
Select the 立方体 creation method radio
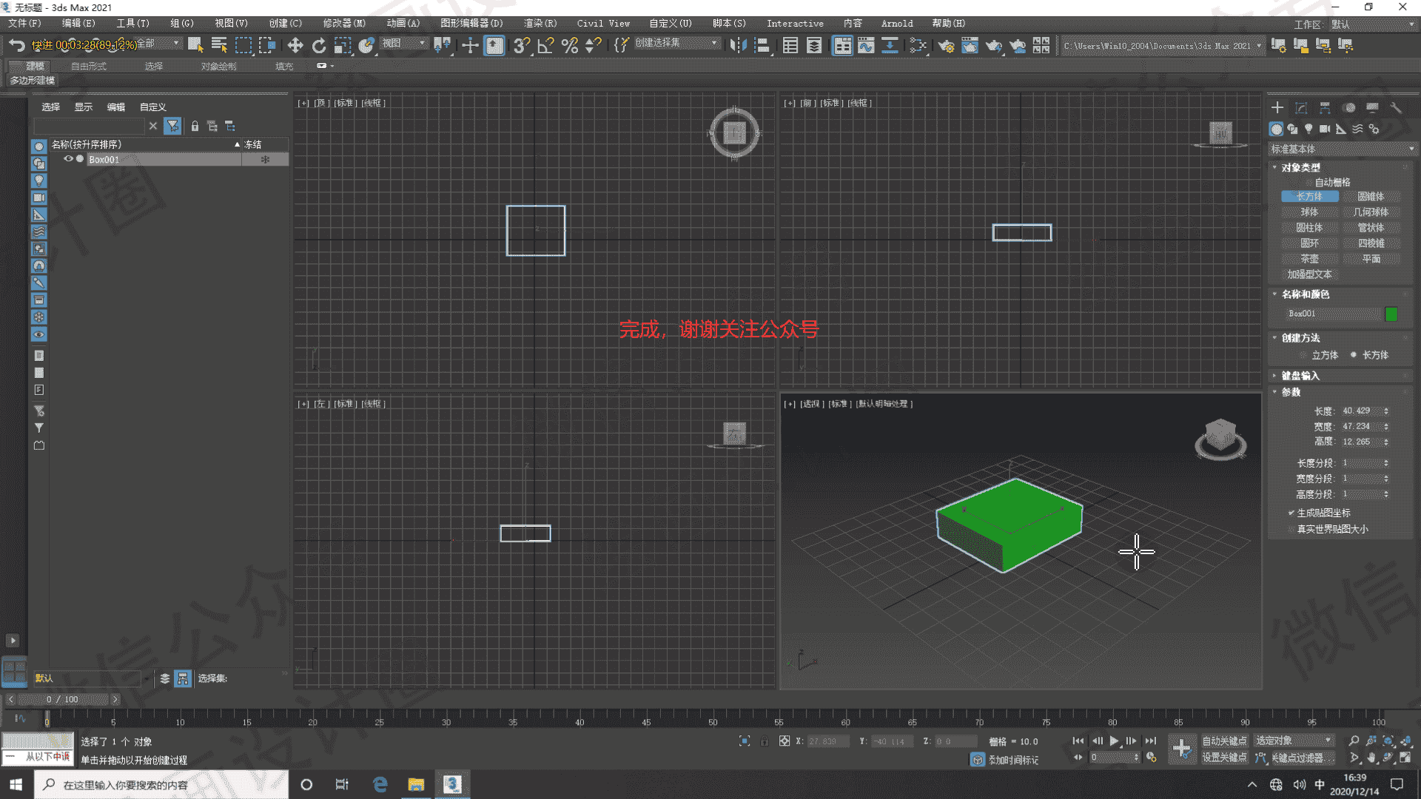pyautogui.click(x=1304, y=355)
